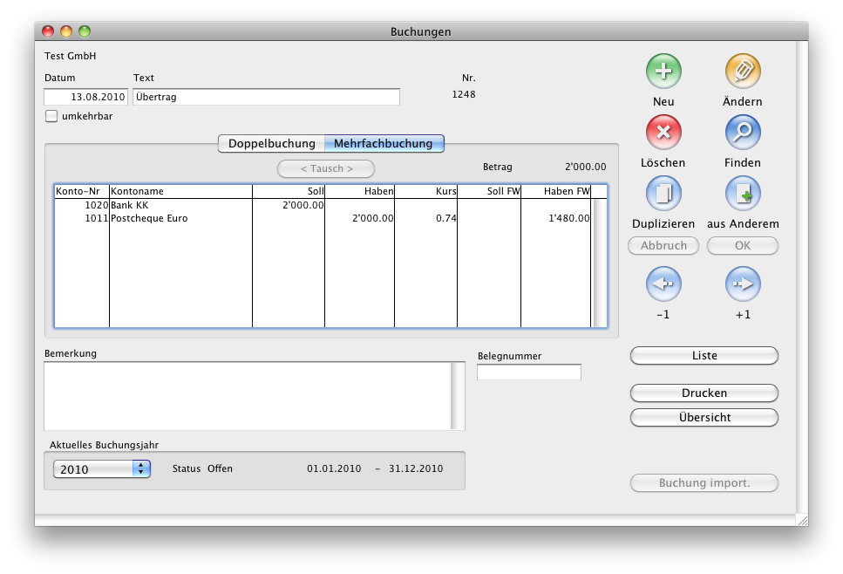This screenshot has height=574, width=843.
Task: Click the orange Ändern pencil icon
Action: (x=743, y=71)
